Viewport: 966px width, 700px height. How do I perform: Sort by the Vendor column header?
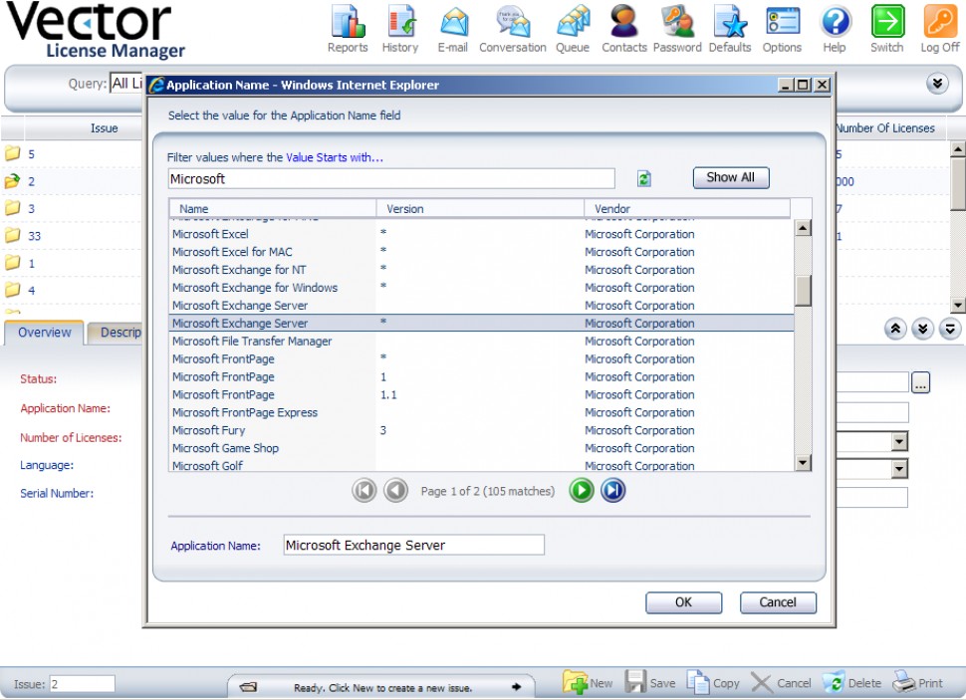click(687, 209)
